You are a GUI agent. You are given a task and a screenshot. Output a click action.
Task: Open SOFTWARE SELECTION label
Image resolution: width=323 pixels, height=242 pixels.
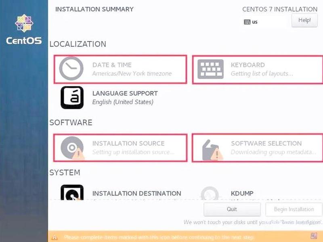266,144
